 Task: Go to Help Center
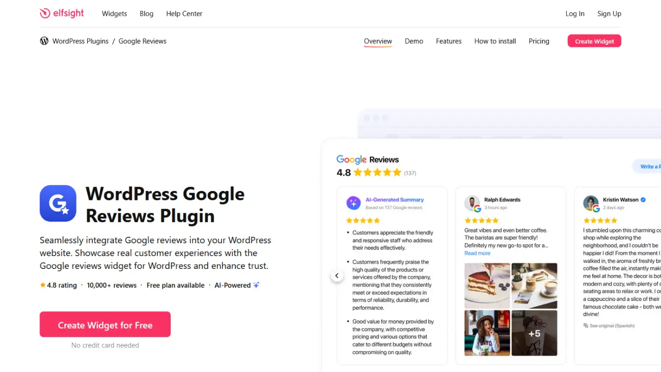pos(184,13)
